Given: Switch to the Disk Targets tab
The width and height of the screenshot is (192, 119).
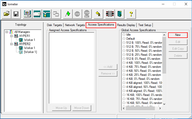Looking at the screenshot, I should coord(55,25).
